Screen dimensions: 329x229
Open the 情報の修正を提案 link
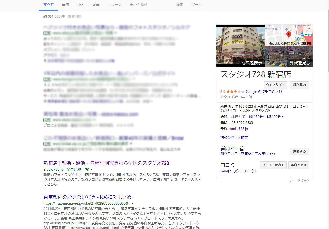click(234, 137)
